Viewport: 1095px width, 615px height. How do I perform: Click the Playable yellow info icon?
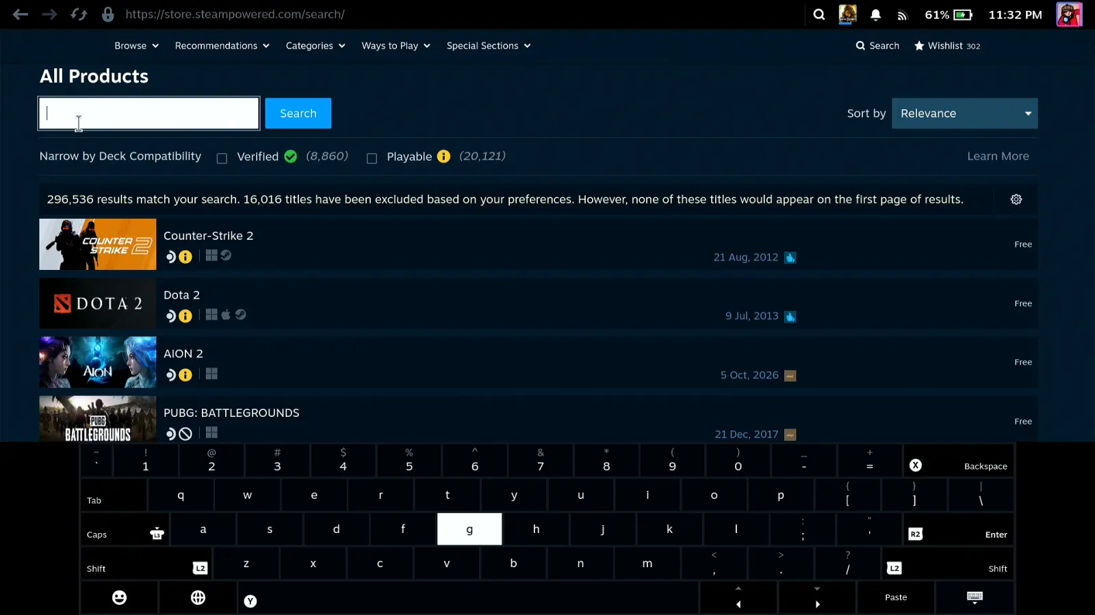pyautogui.click(x=443, y=156)
